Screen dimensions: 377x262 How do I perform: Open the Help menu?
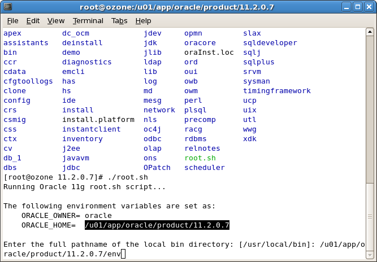click(x=143, y=21)
